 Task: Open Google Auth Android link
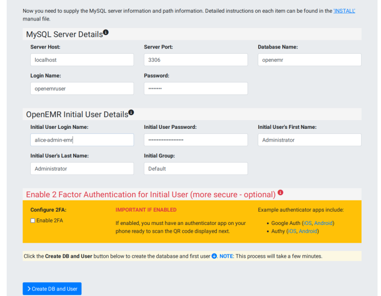(x=323, y=223)
